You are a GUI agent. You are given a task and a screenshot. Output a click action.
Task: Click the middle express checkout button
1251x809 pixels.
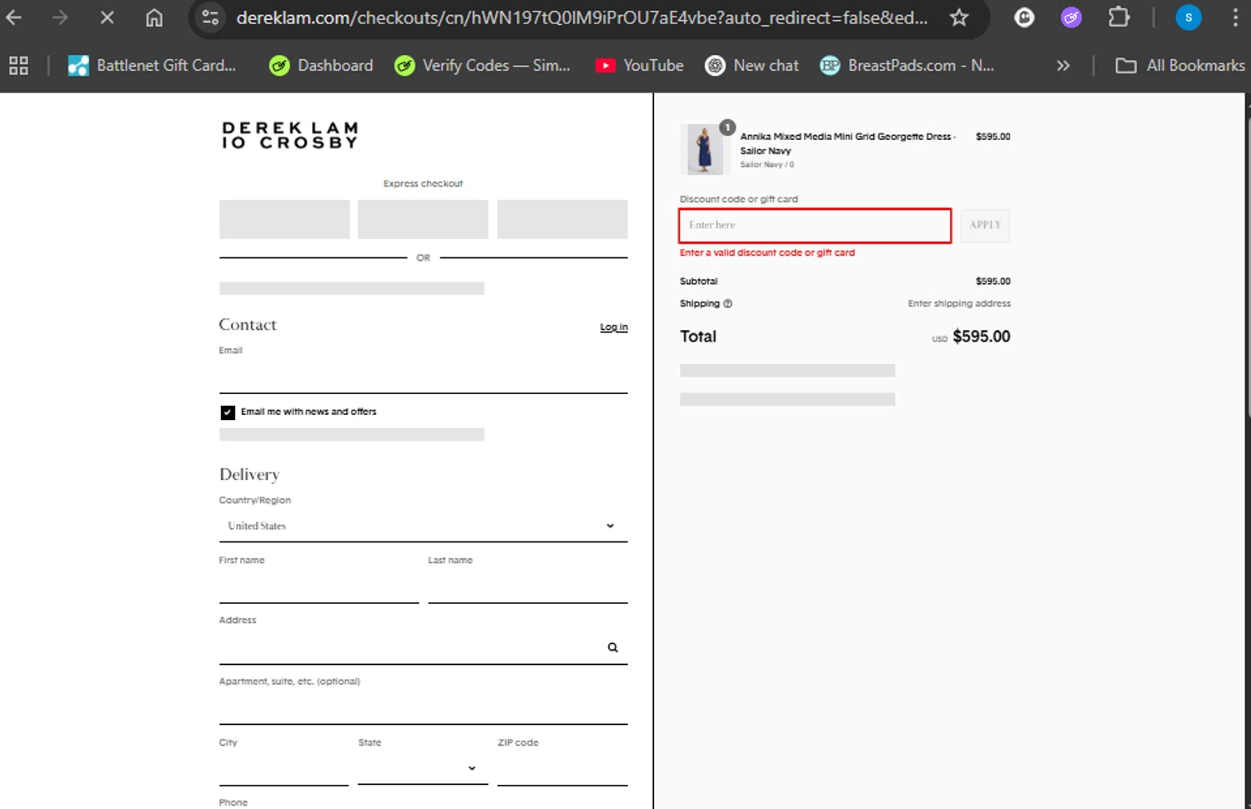[423, 219]
